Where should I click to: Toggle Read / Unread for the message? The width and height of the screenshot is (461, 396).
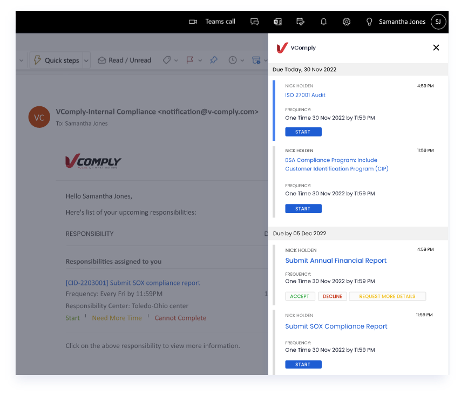125,60
